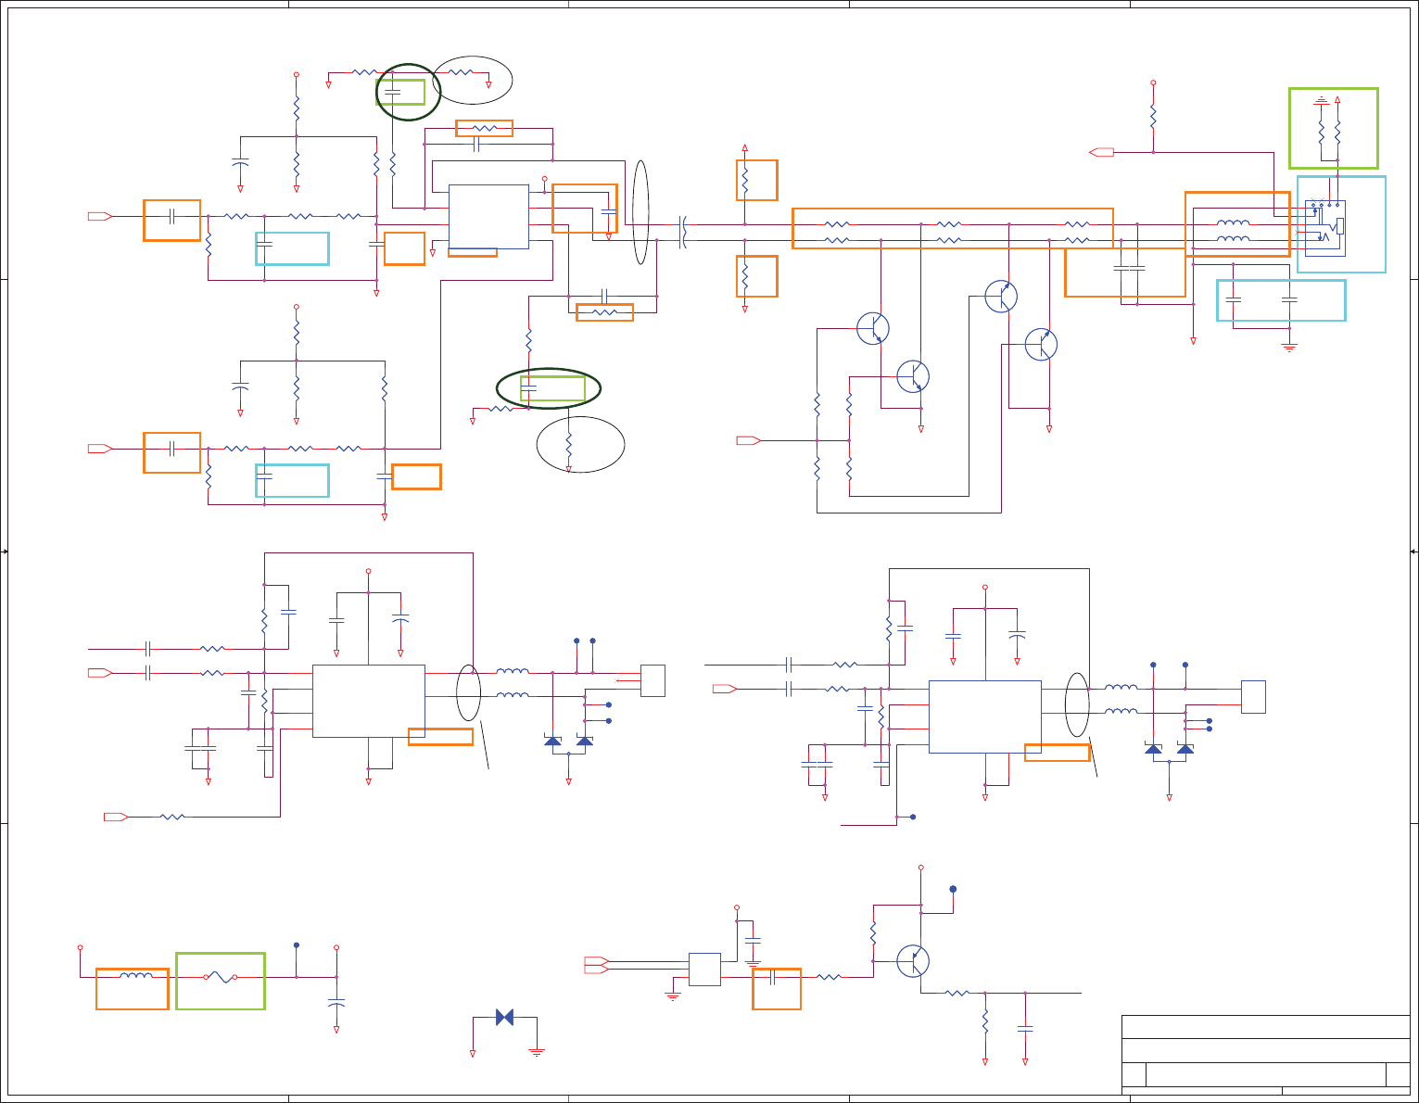The image size is (1419, 1103).
Task: Select the fuse symbol in the green box
Action: pyautogui.click(x=221, y=977)
